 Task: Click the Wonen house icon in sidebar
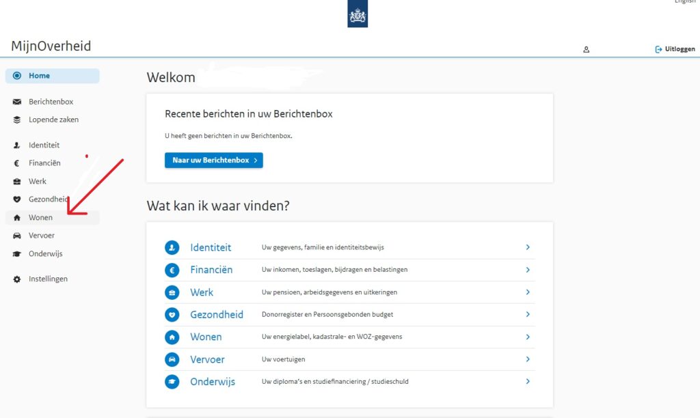(17, 218)
